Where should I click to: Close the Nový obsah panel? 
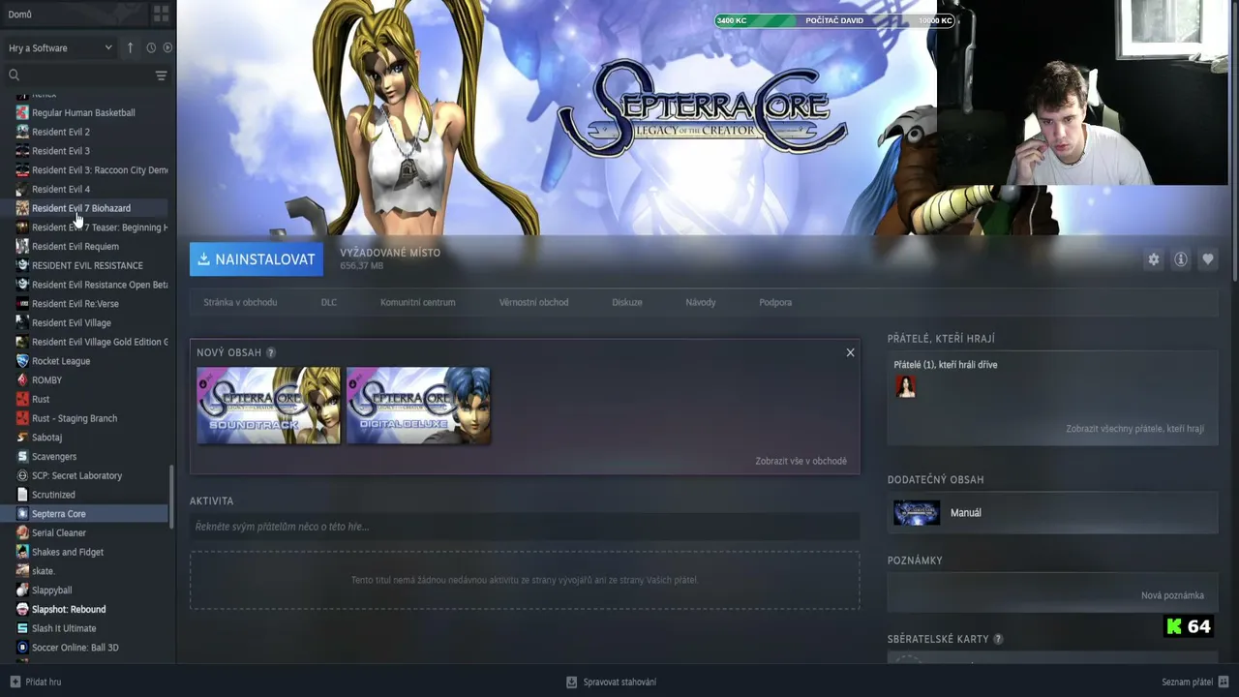[850, 352]
